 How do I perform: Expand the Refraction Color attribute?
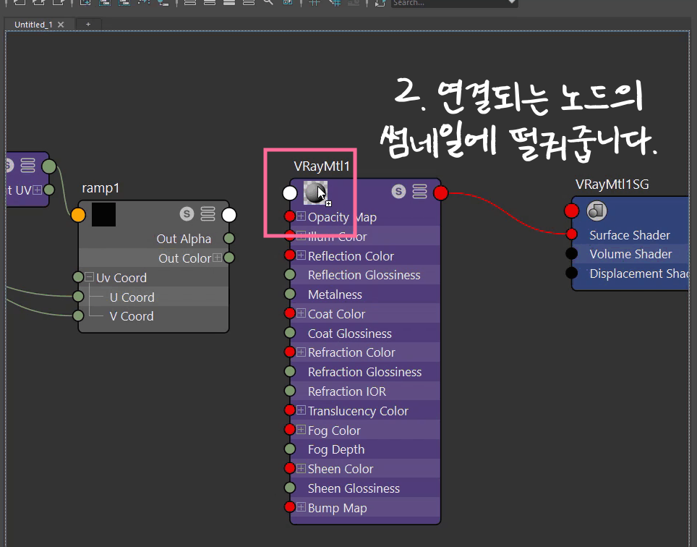tap(301, 352)
